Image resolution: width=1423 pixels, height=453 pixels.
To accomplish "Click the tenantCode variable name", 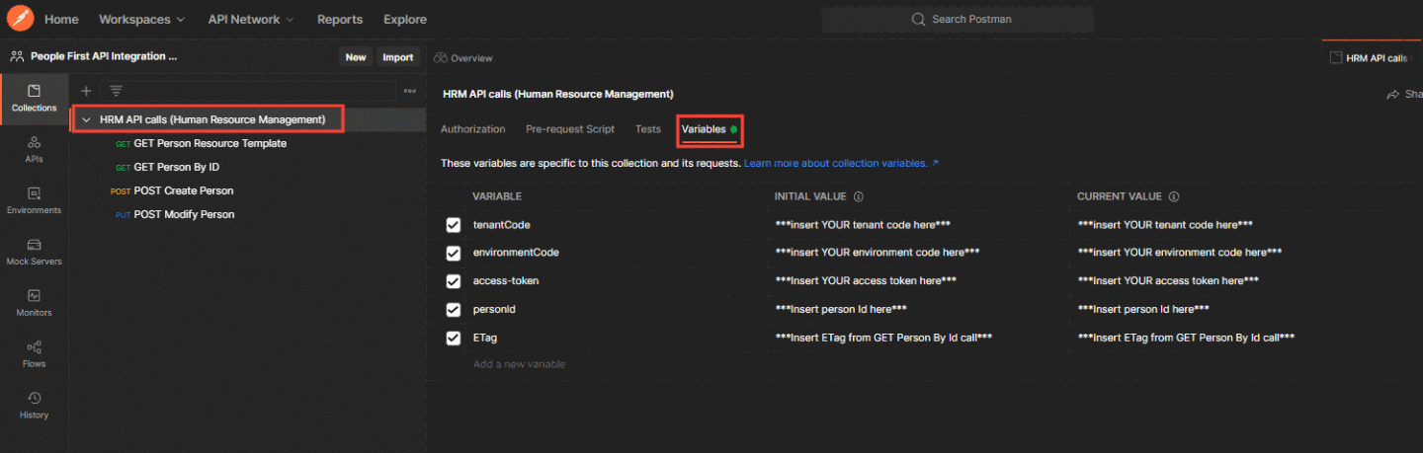I will [502, 225].
